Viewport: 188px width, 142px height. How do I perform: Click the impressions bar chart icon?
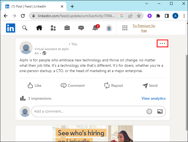(x=23, y=98)
